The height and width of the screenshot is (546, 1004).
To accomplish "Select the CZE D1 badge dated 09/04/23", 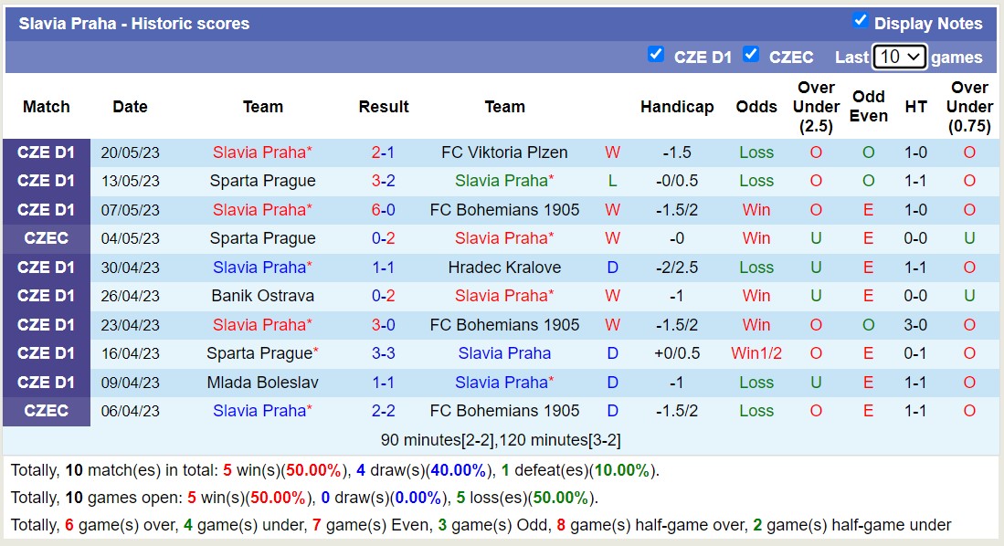I will pos(46,382).
